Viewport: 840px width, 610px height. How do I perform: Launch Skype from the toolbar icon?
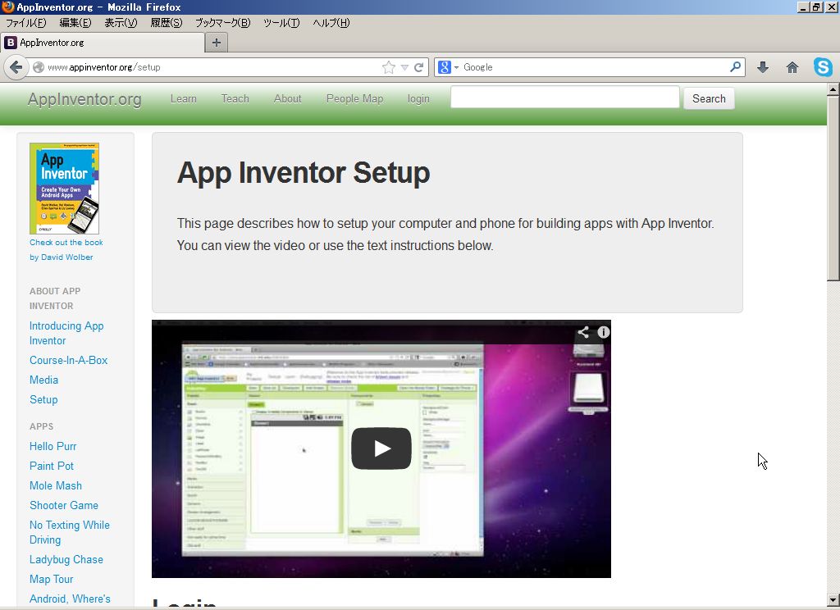pyautogui.click(x=823, y=66)
